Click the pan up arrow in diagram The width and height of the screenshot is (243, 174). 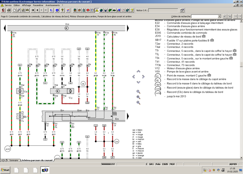[x=138, y=72]
